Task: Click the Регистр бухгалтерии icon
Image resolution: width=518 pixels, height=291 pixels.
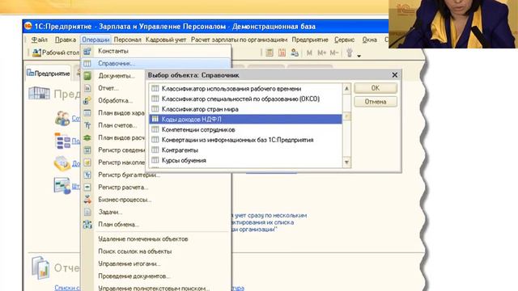Action: coord(87,175)
